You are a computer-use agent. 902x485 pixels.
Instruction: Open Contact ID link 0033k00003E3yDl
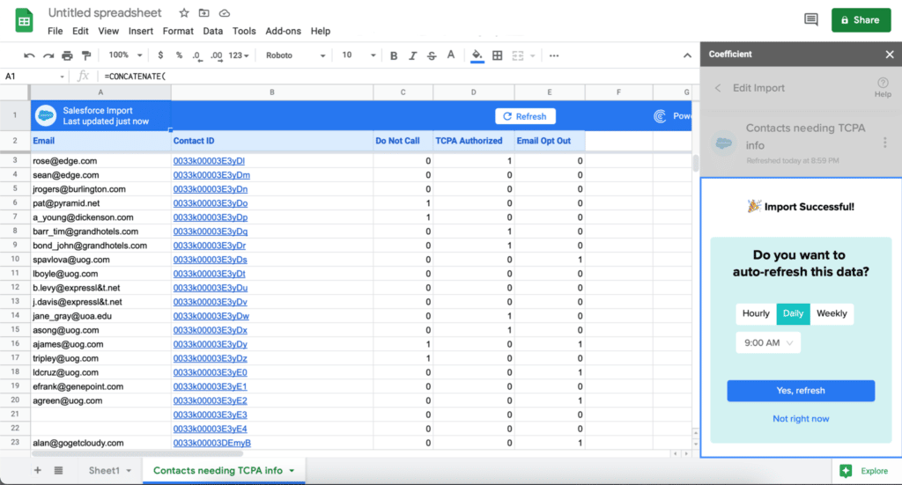209,161
